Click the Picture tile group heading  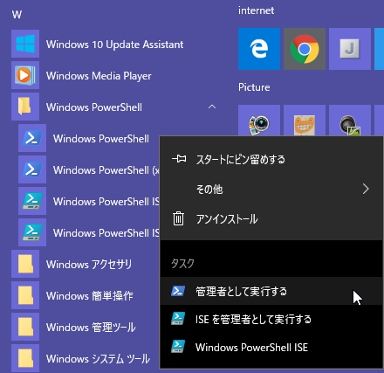tap(254, 87)
